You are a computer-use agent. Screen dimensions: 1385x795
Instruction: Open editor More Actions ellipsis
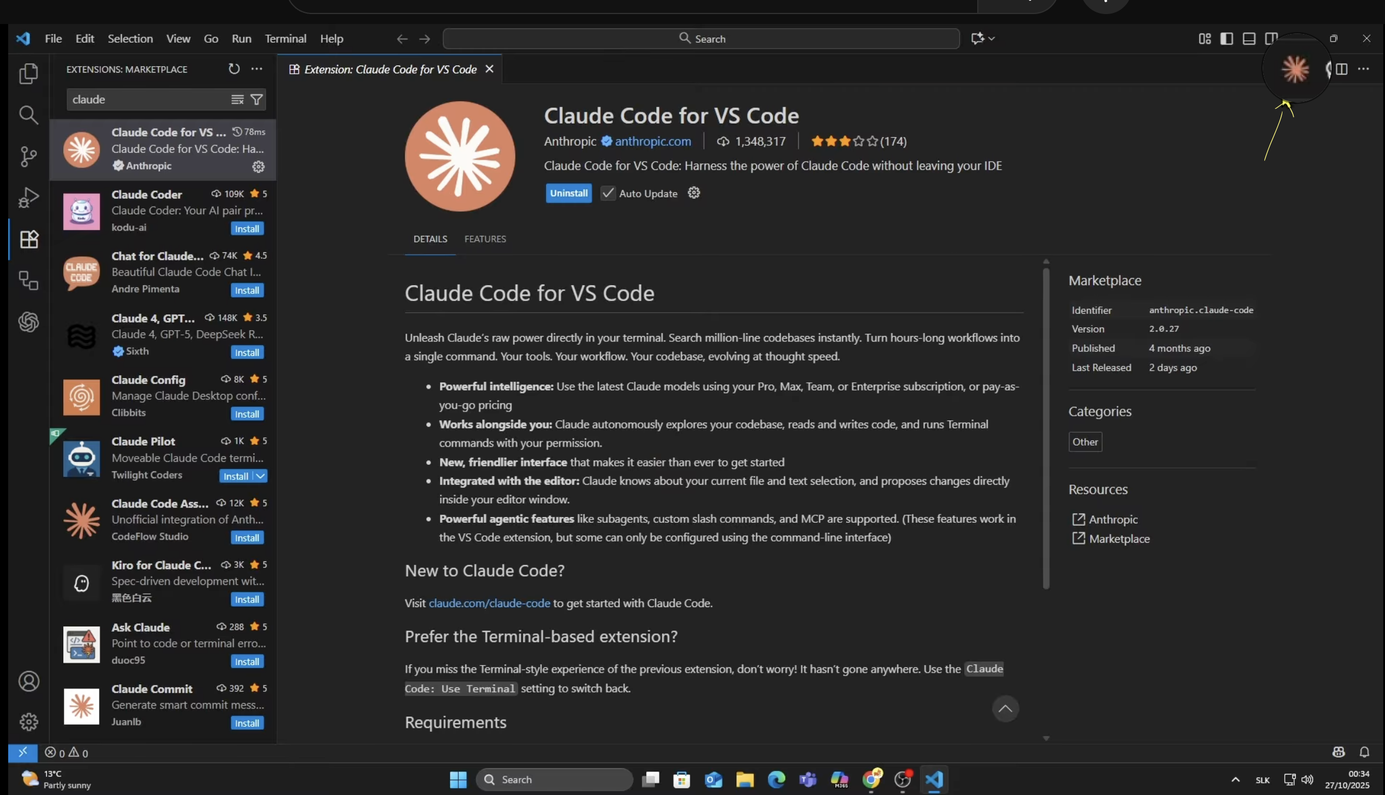point(1363,69)
